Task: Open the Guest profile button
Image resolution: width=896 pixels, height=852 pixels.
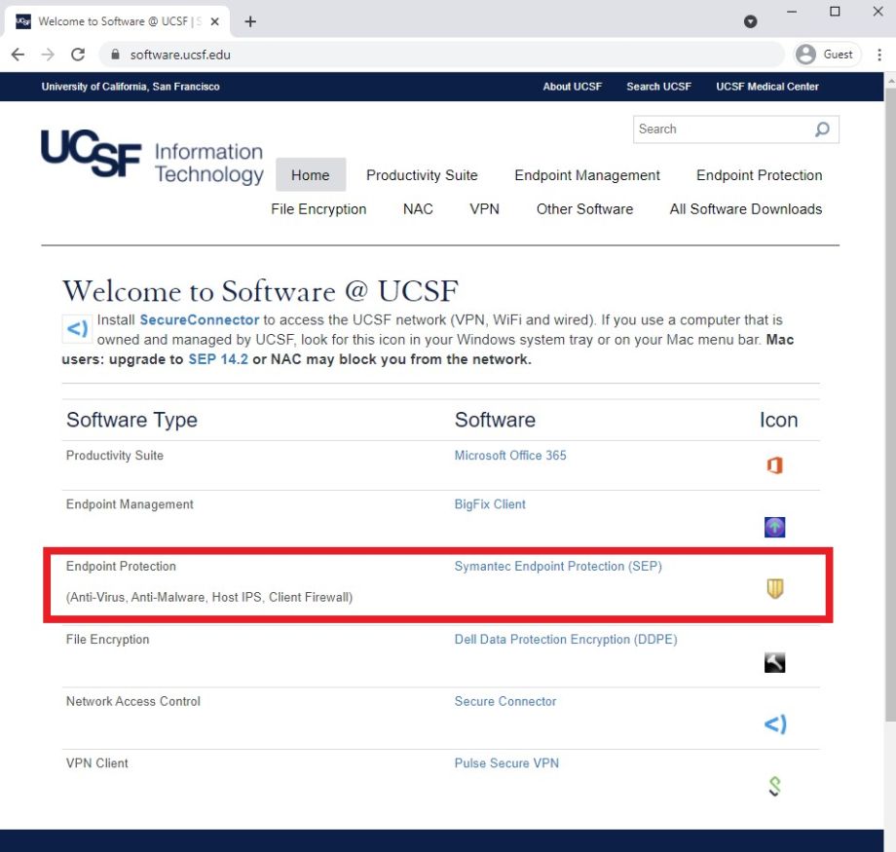Action: pos(826,55)
